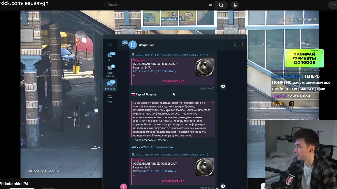Image resolution: width=337 pixels, height=189 pixels.
Task: Click the upper ОТКРЫТЬ КАНАЛ button
Action: 173,81
